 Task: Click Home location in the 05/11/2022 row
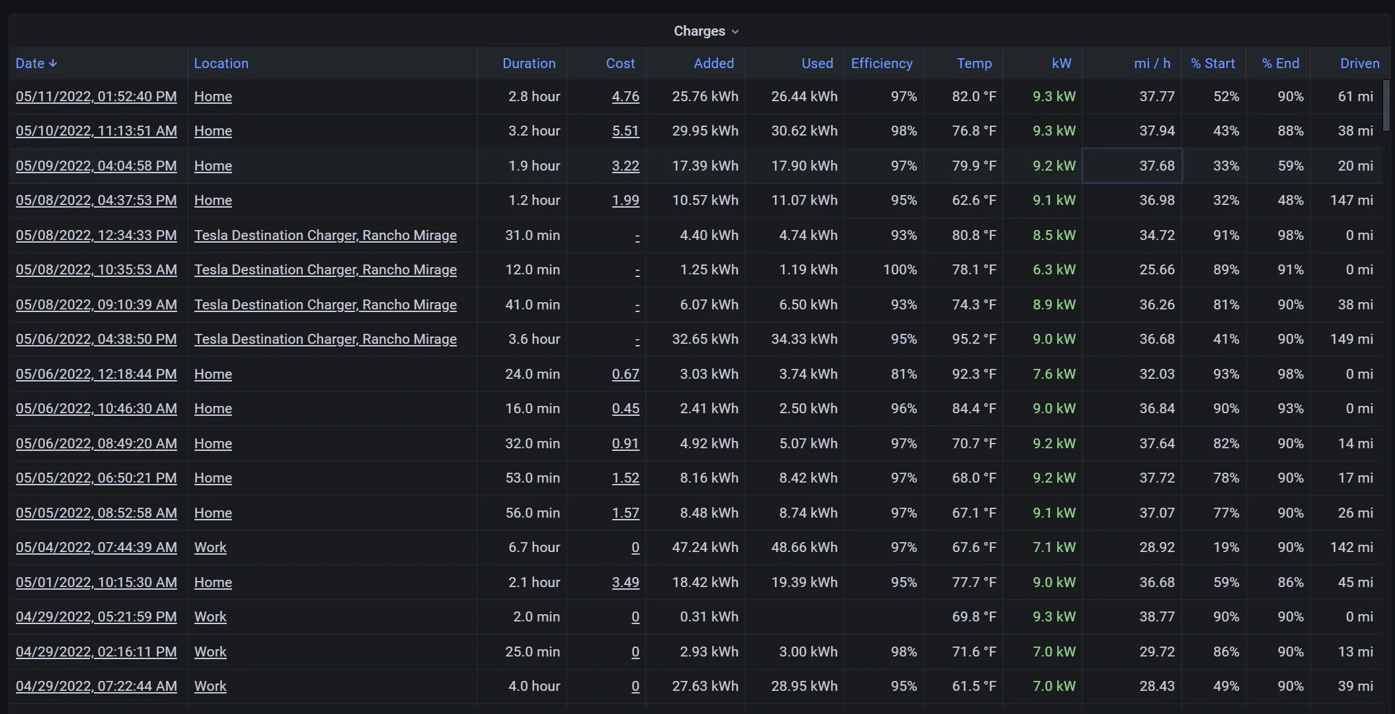coord(213,97)
